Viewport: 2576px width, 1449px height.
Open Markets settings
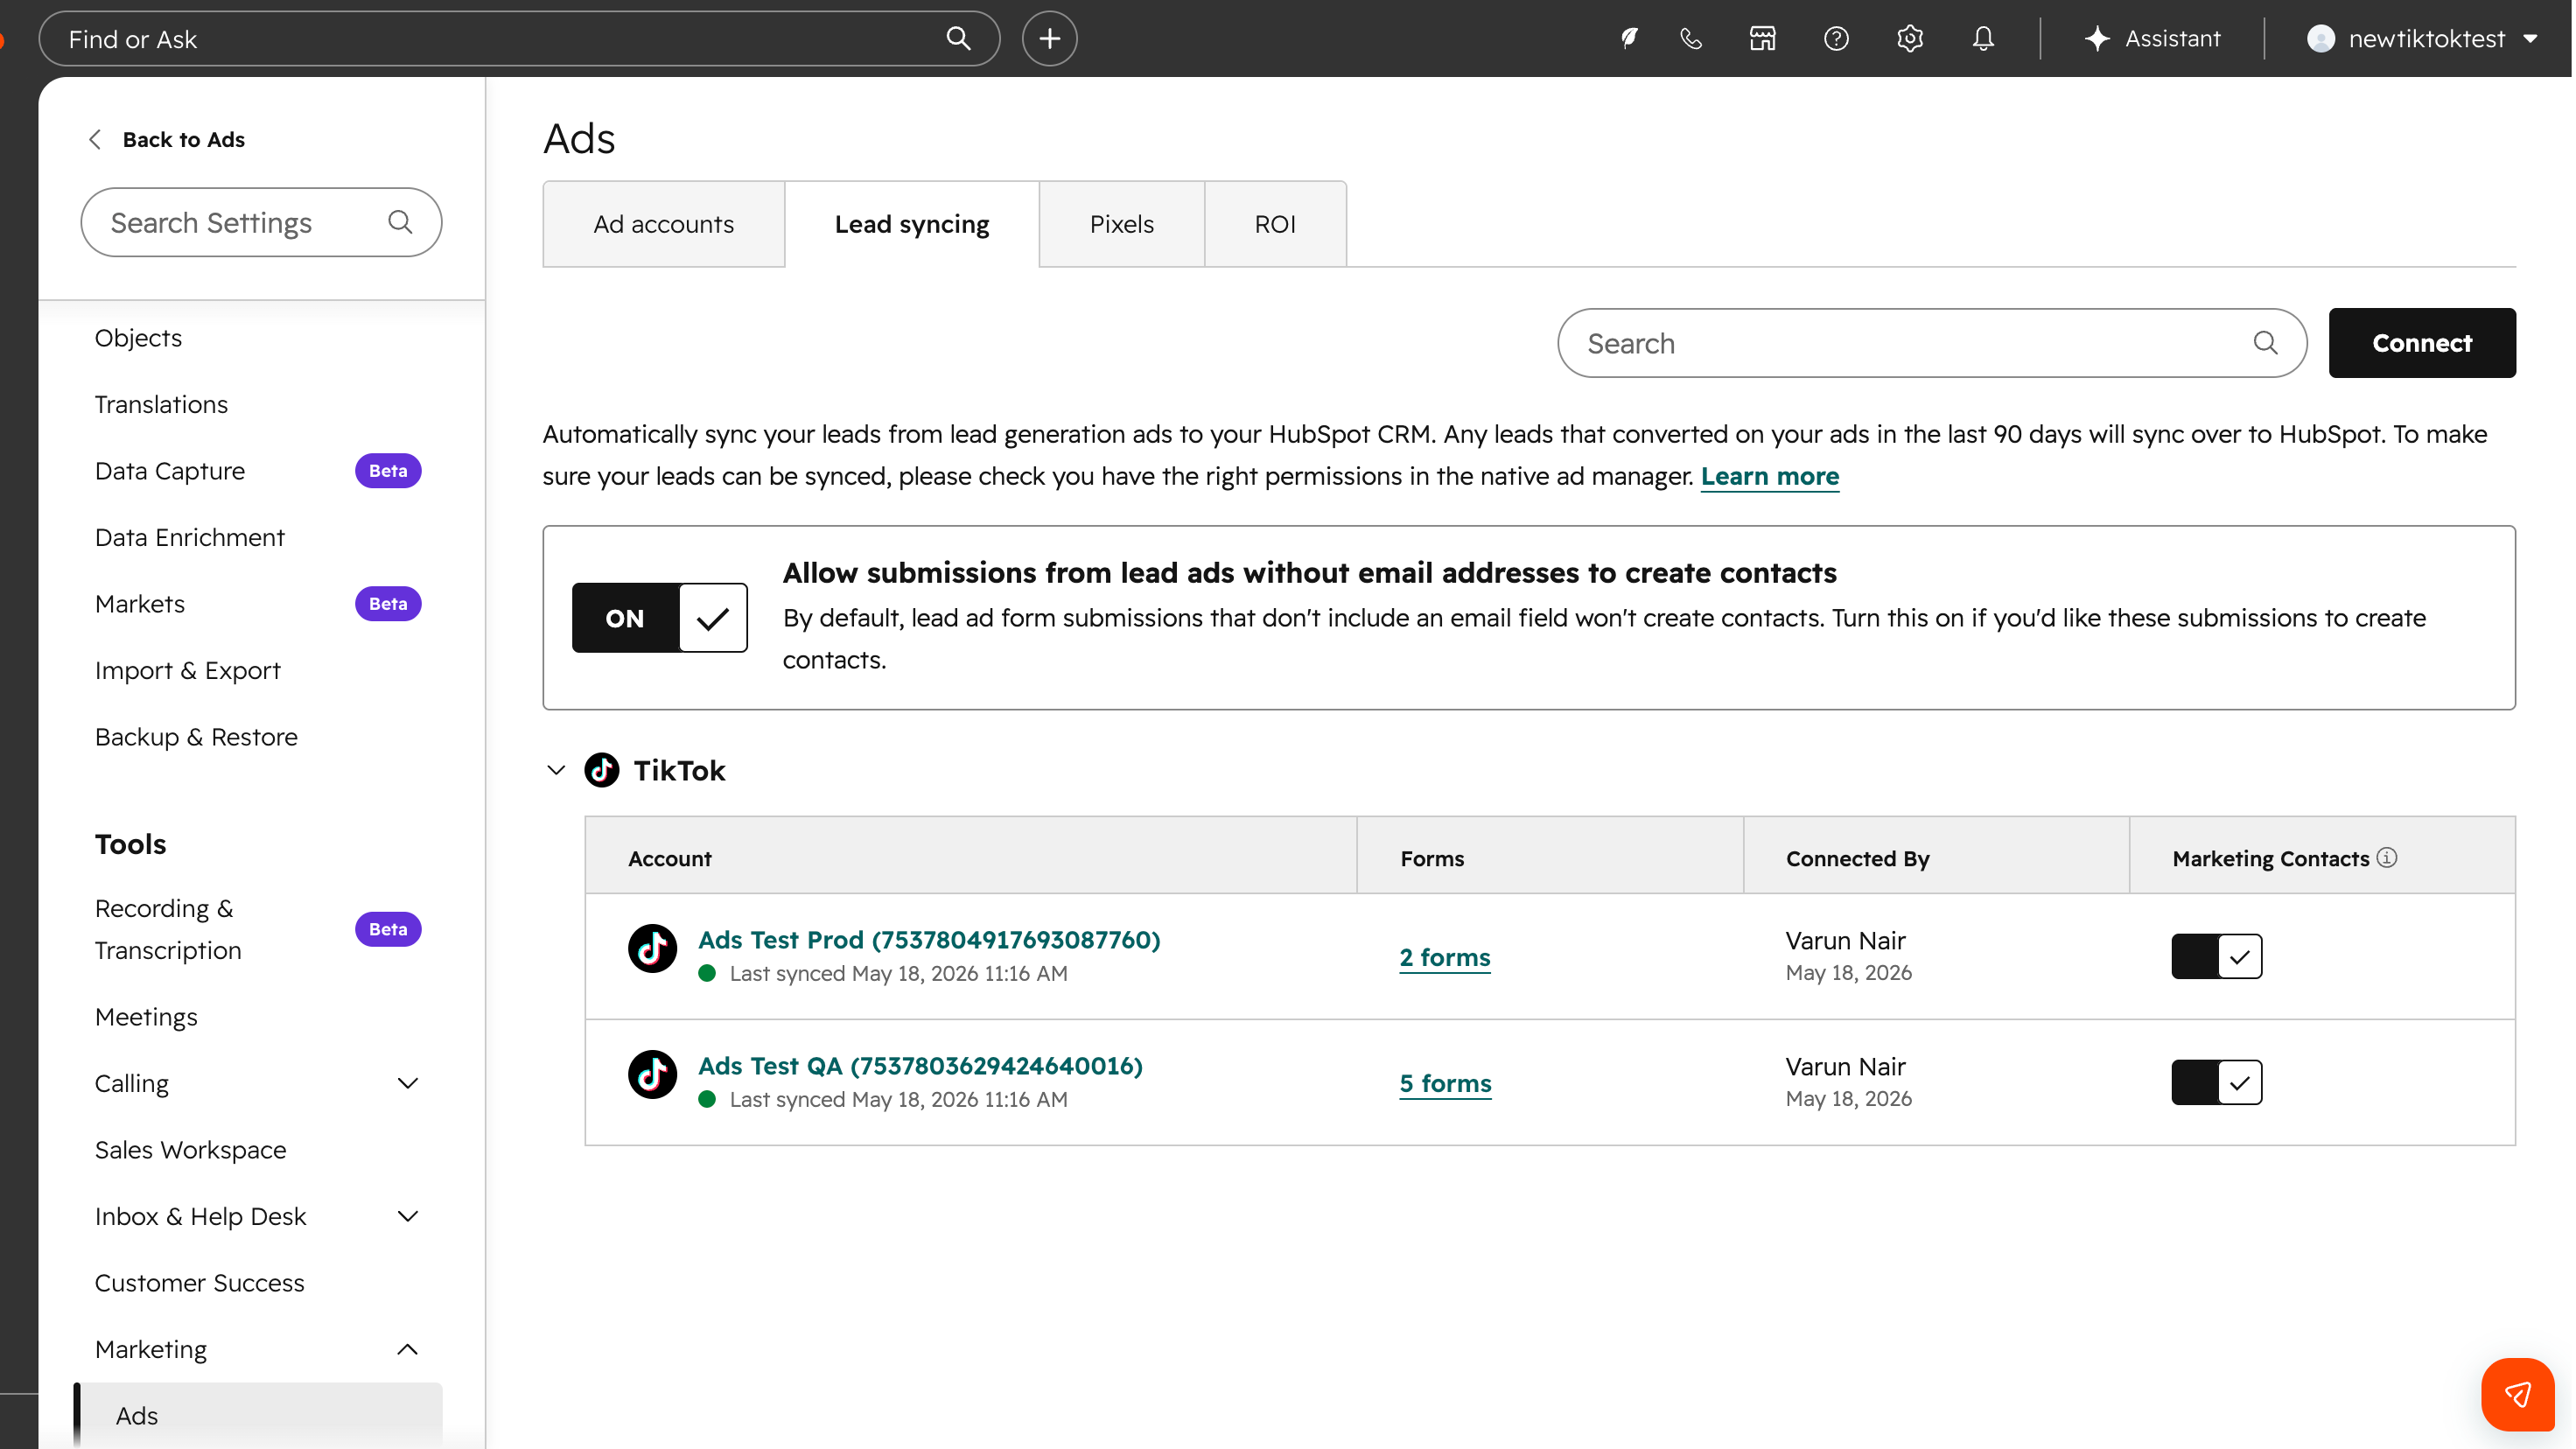click(x=140, y=604)
